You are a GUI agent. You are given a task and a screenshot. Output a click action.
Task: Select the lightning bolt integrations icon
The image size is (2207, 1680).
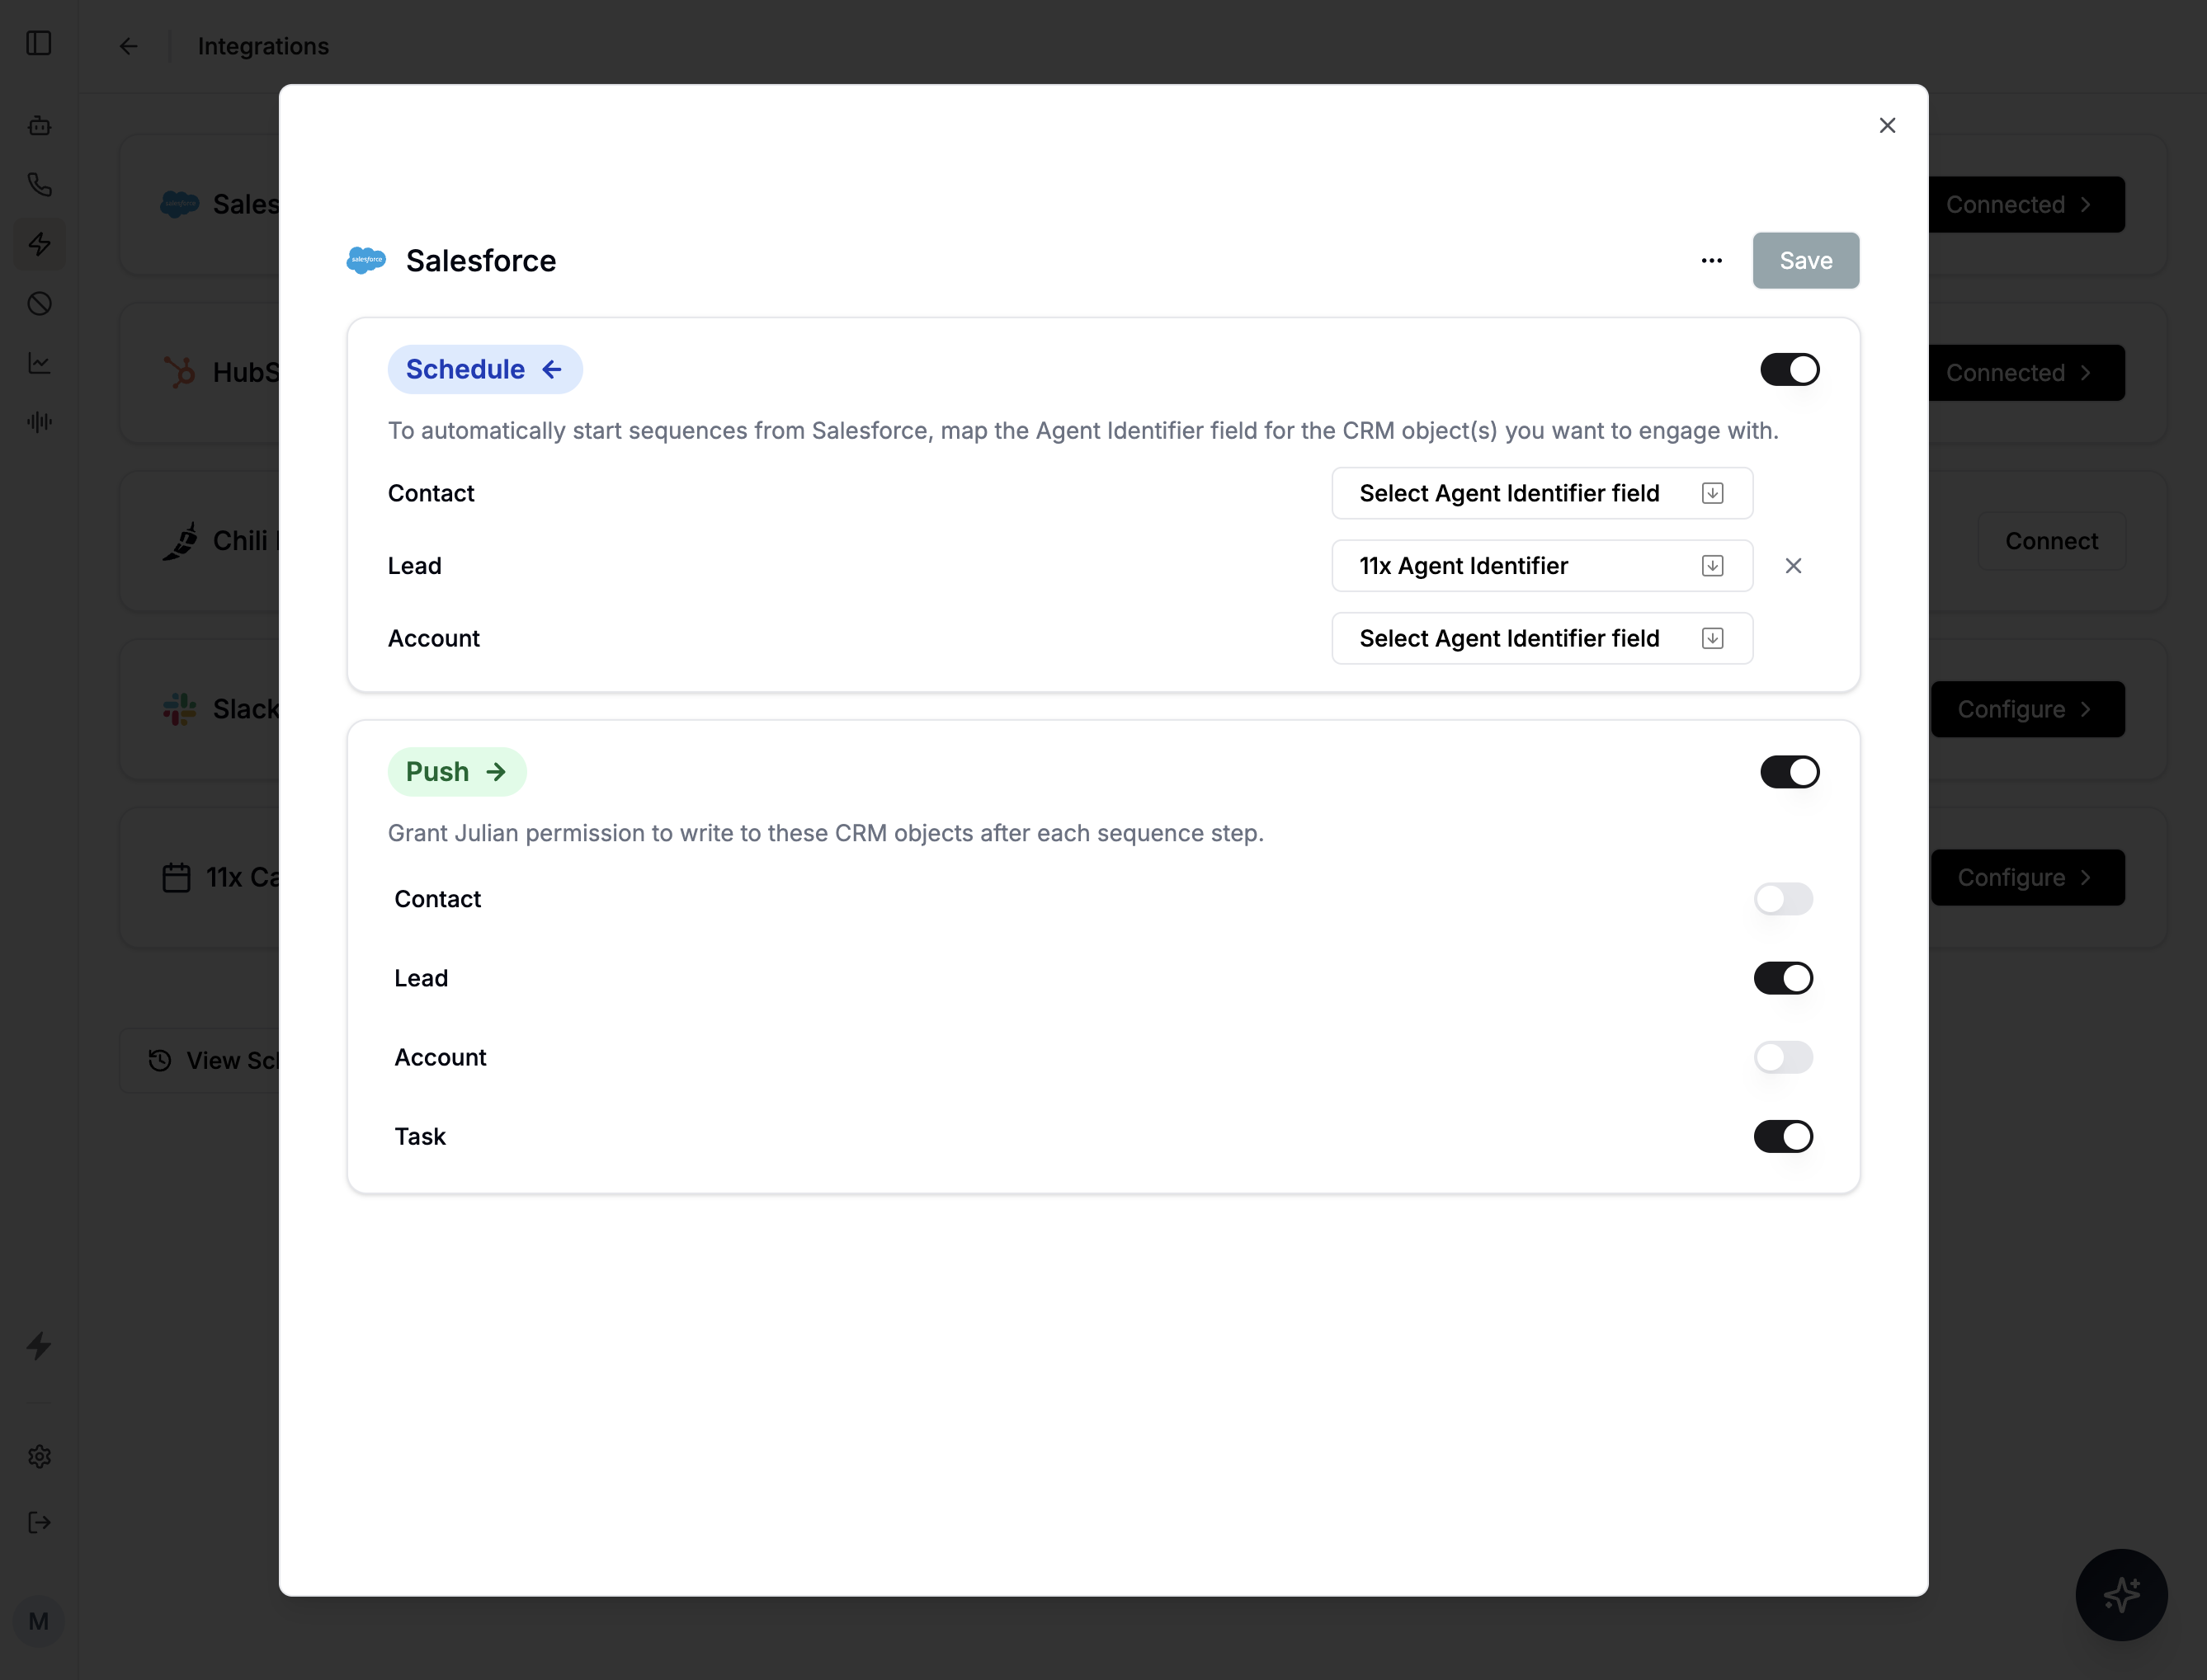pyautogui.click(x=39, y=244)
